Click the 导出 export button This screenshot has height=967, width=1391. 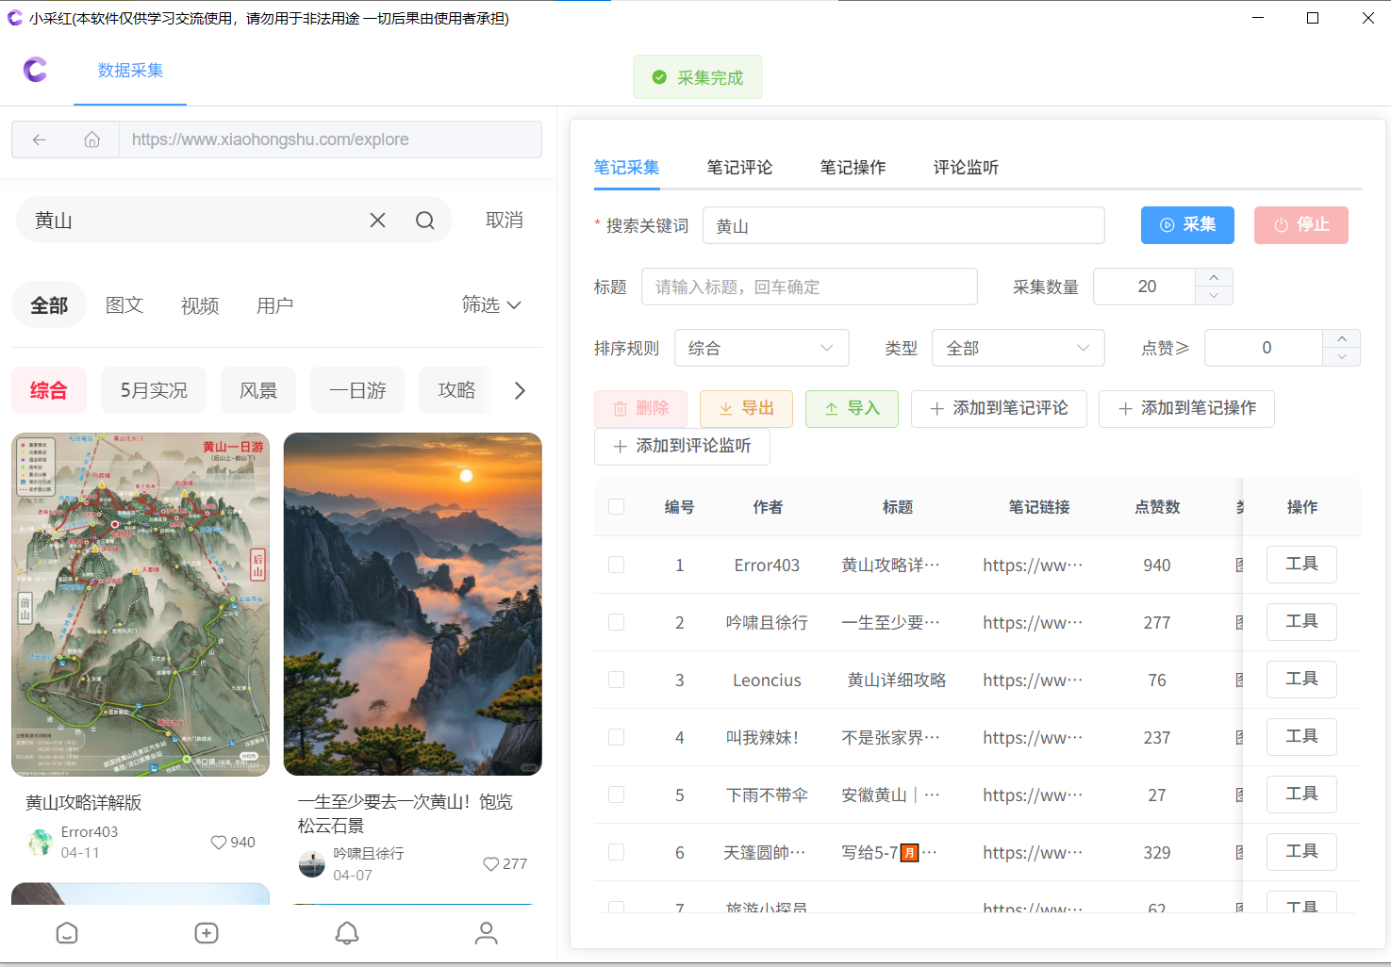(746, 408)
